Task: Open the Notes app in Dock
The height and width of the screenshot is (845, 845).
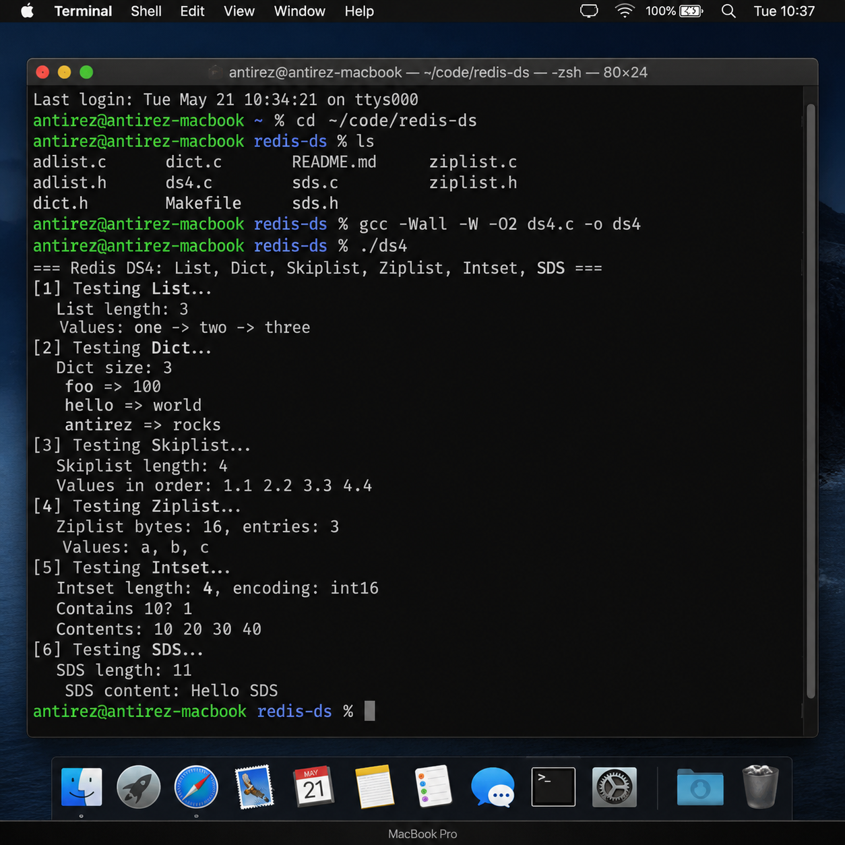Action: [x=374, y=786]
